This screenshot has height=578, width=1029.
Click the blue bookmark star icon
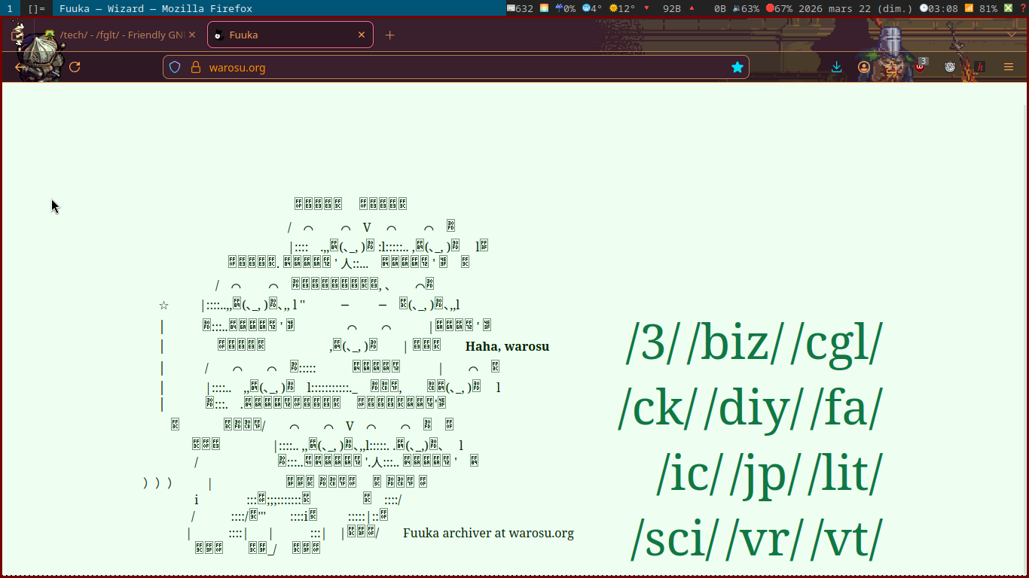(x=737, y=67)
